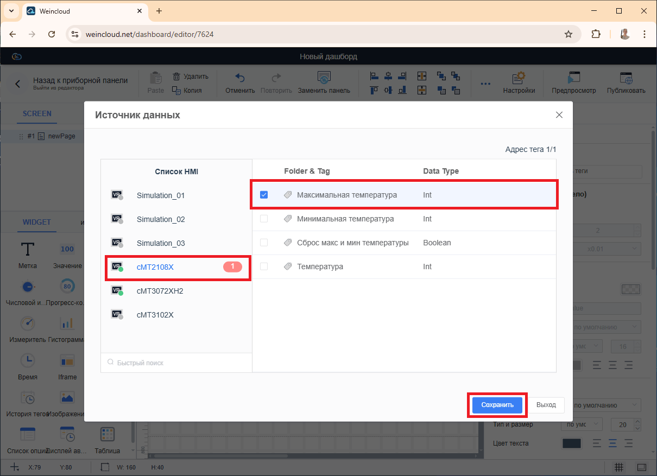Uncheck the Максимальная температура checkbox
657x476 pixels.
pos(264,195)
